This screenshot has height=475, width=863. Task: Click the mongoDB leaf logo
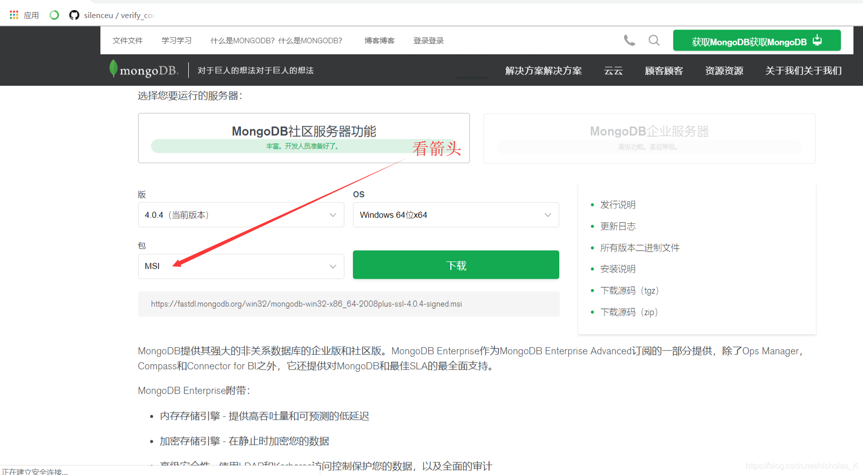pyautogui.click(x=144, y=70)
